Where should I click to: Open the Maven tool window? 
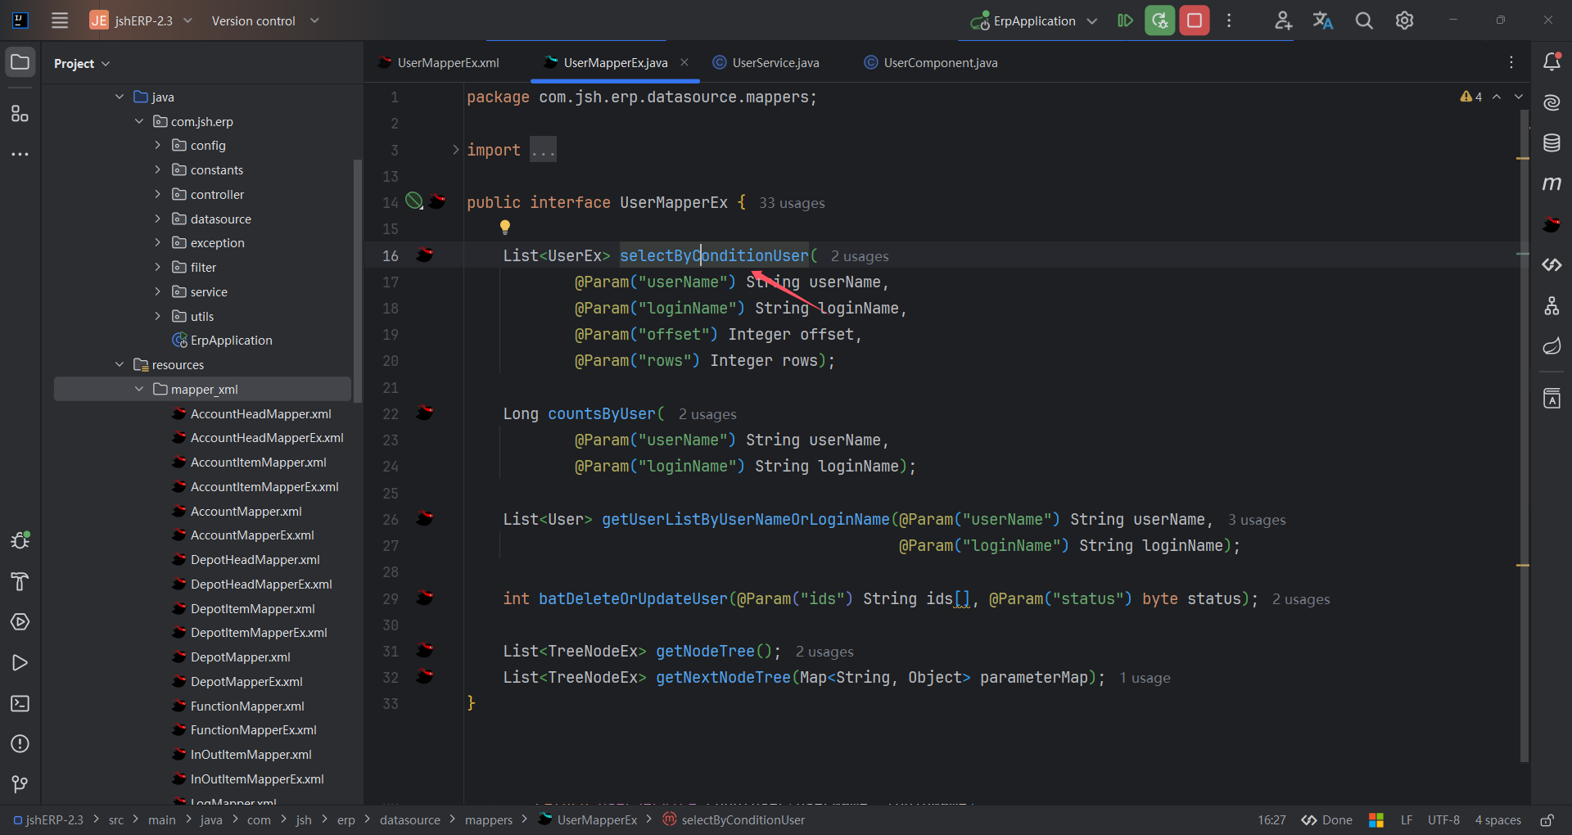point(1552,183)
